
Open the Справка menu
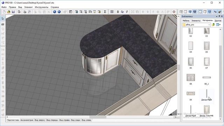pyautogui.click(x=55, y=7)
